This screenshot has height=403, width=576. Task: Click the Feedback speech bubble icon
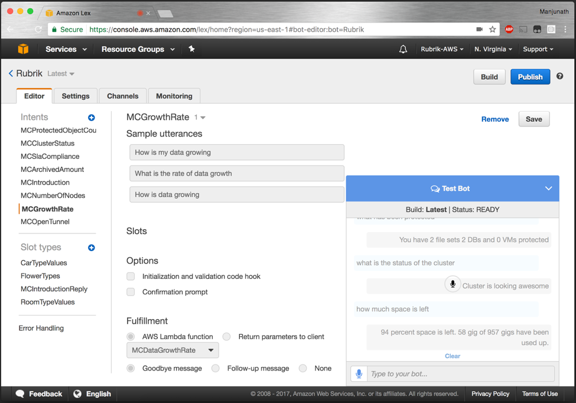tap(20, 394)
